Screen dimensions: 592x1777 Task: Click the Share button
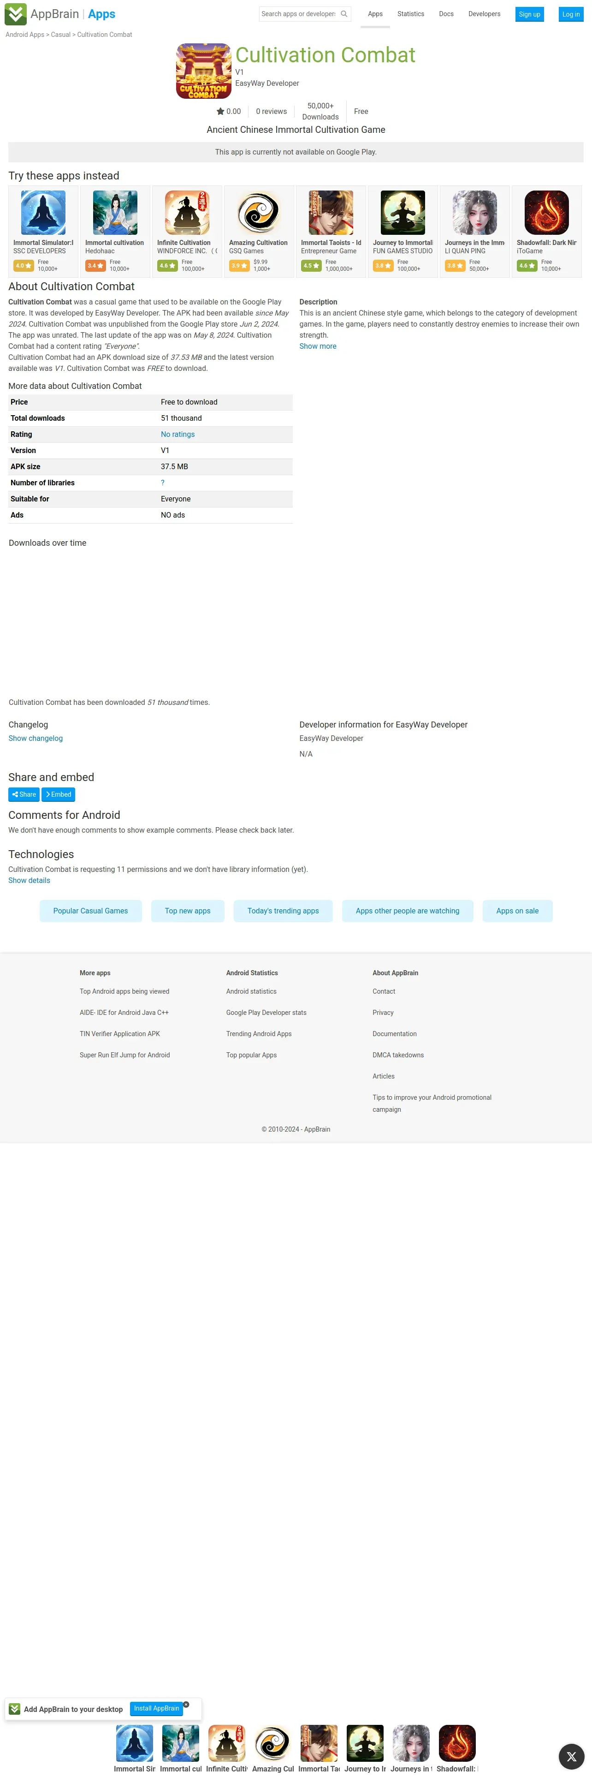24,795
